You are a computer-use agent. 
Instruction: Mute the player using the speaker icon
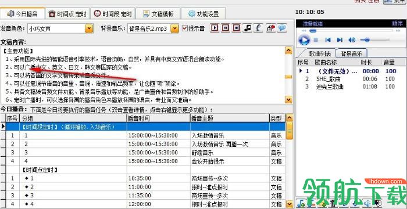pyautogui.click(x=352, y=40)
